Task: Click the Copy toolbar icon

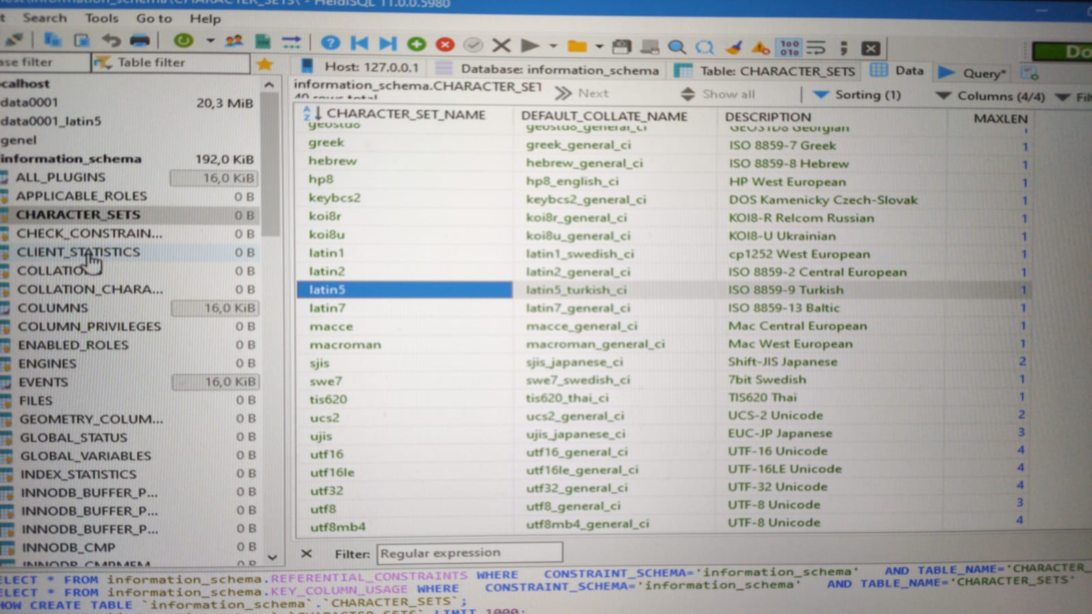Action: (53, 40)
